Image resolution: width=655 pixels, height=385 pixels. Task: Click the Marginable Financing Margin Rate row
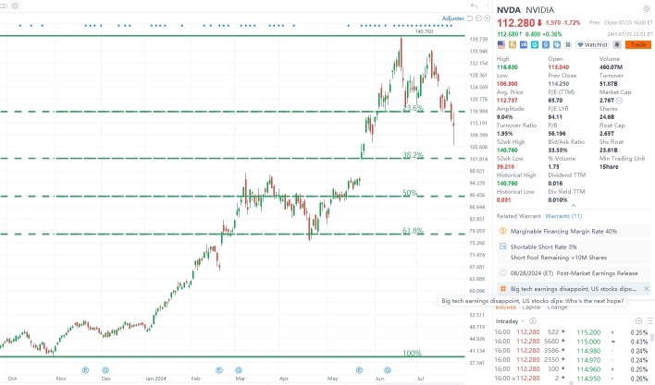(x=574, y=231)
